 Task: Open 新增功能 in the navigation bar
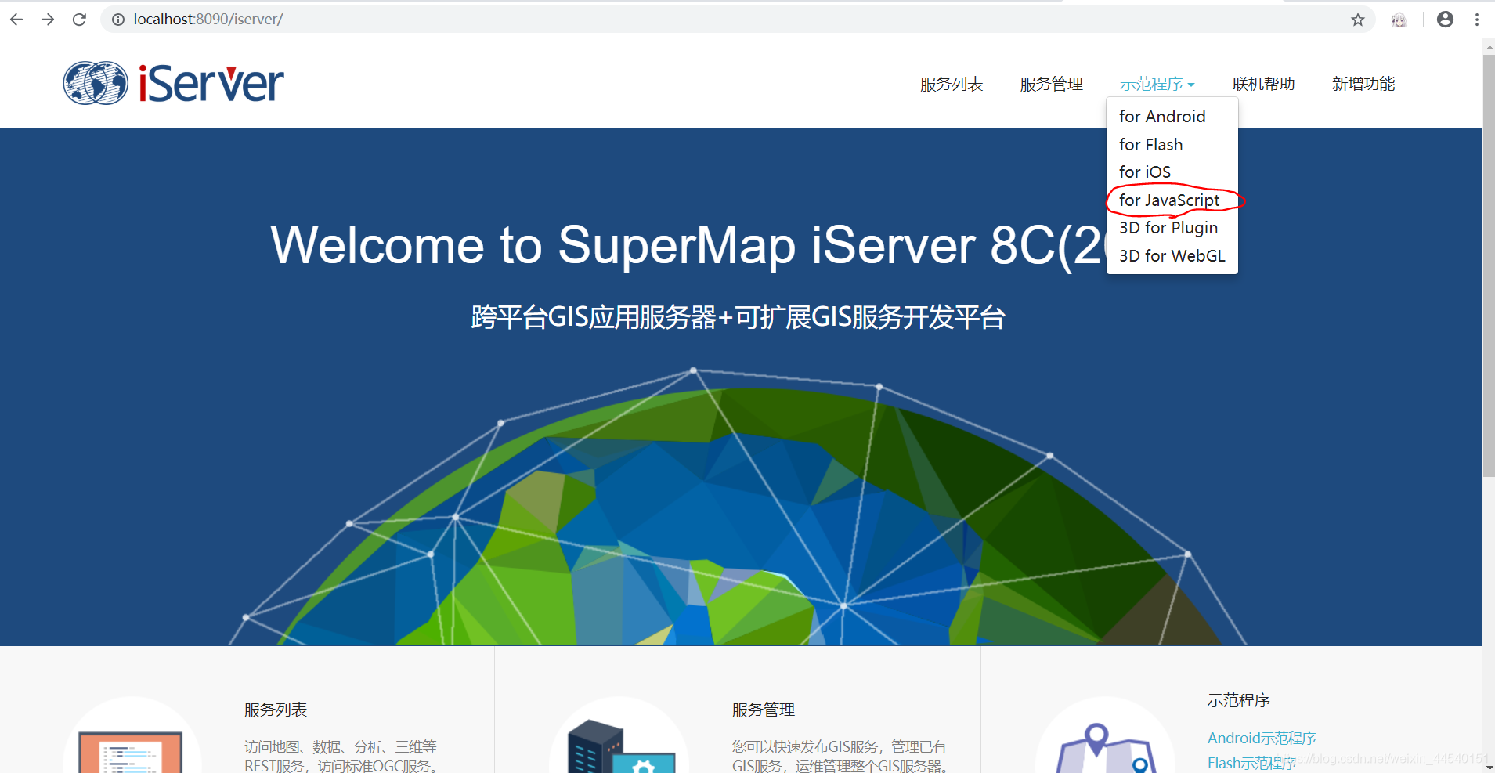click(x=1363, y=84)
